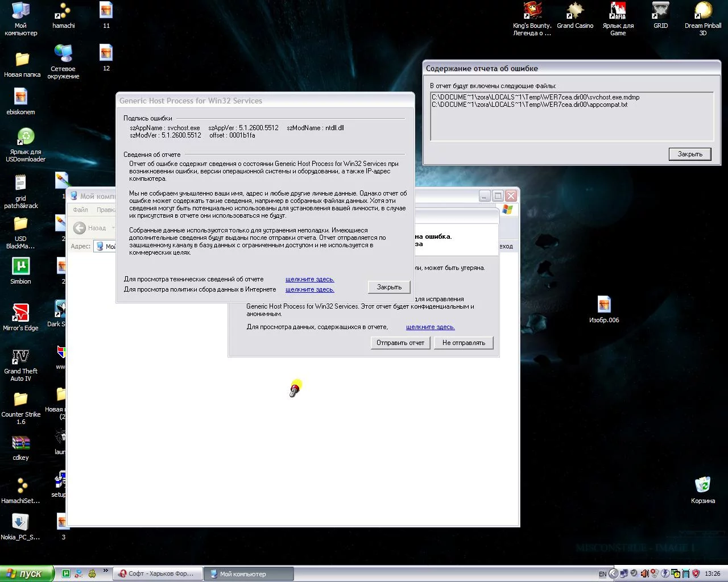Open the Simbion uTorrent shortcut
Image resolution: width=728 pixels, height=582 pixels.
pos(20,267)
